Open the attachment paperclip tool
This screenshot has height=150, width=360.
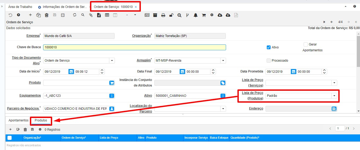click(x=91, y=15)
